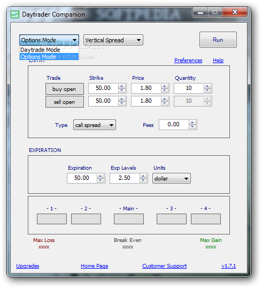Toggle the sell open trade button
Screen dimensions: 262x288
pyautogui.click(x=65, y=102)
